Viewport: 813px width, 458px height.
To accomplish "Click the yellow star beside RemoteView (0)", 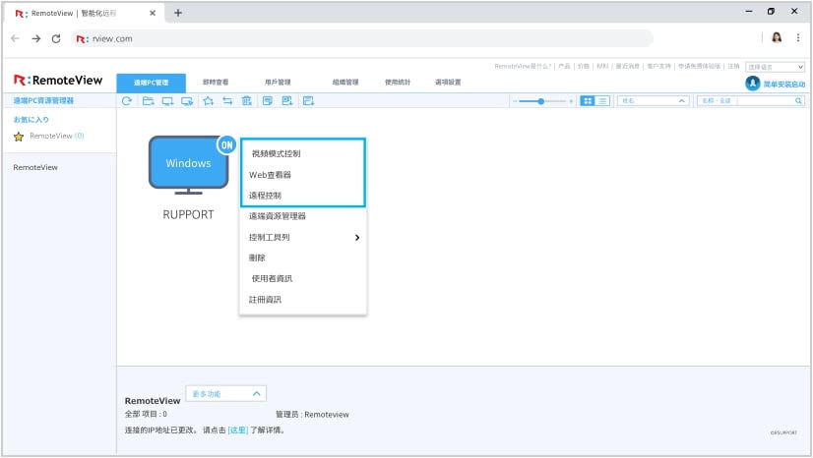I will 19,137.
